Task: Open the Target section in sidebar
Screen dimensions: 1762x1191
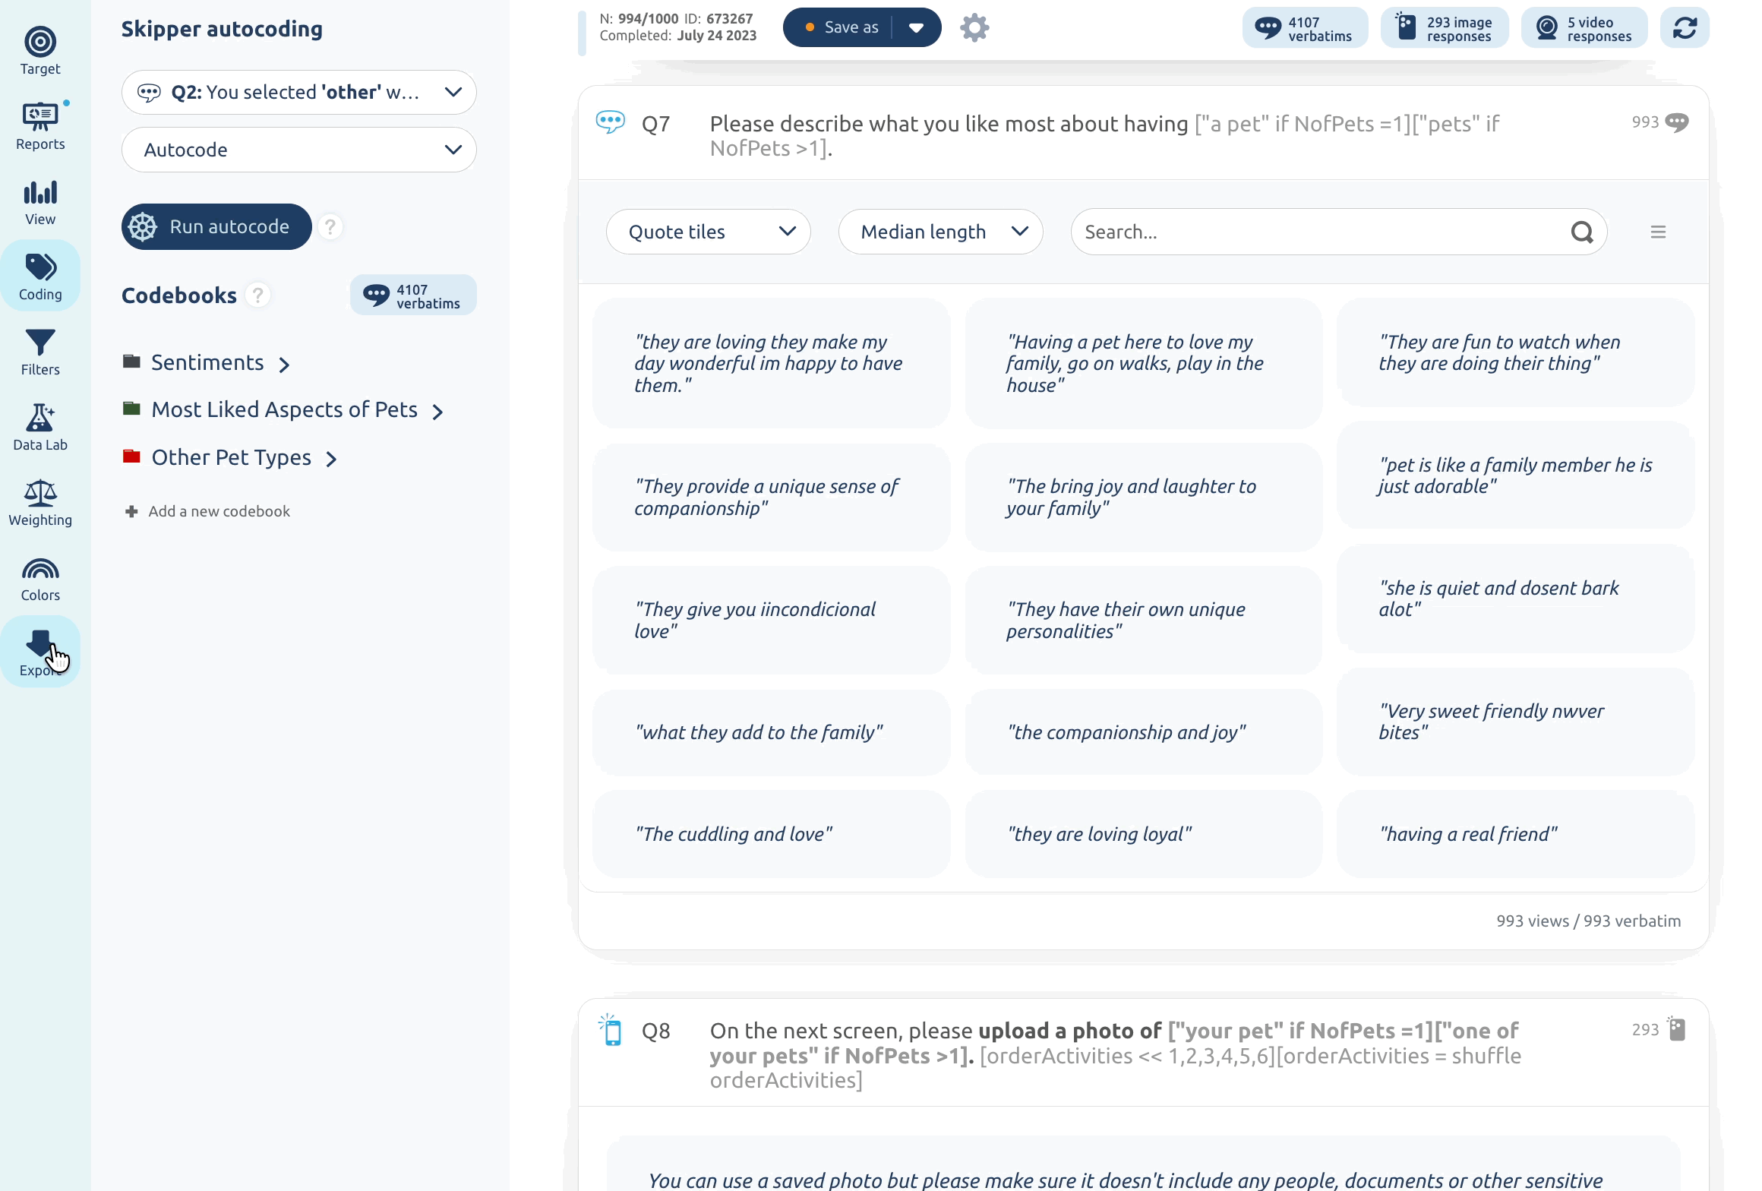Action: click(x=40, y=51)
